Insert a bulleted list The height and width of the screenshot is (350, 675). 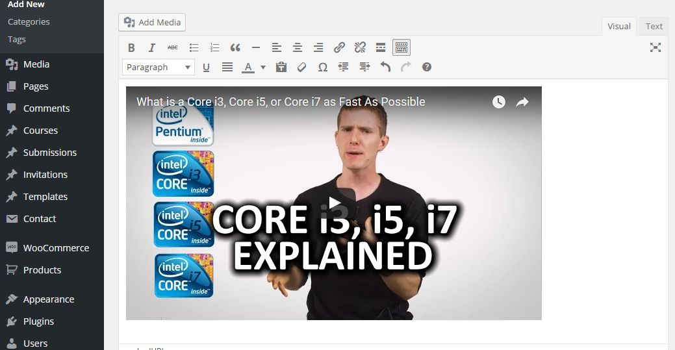[194, 47]
